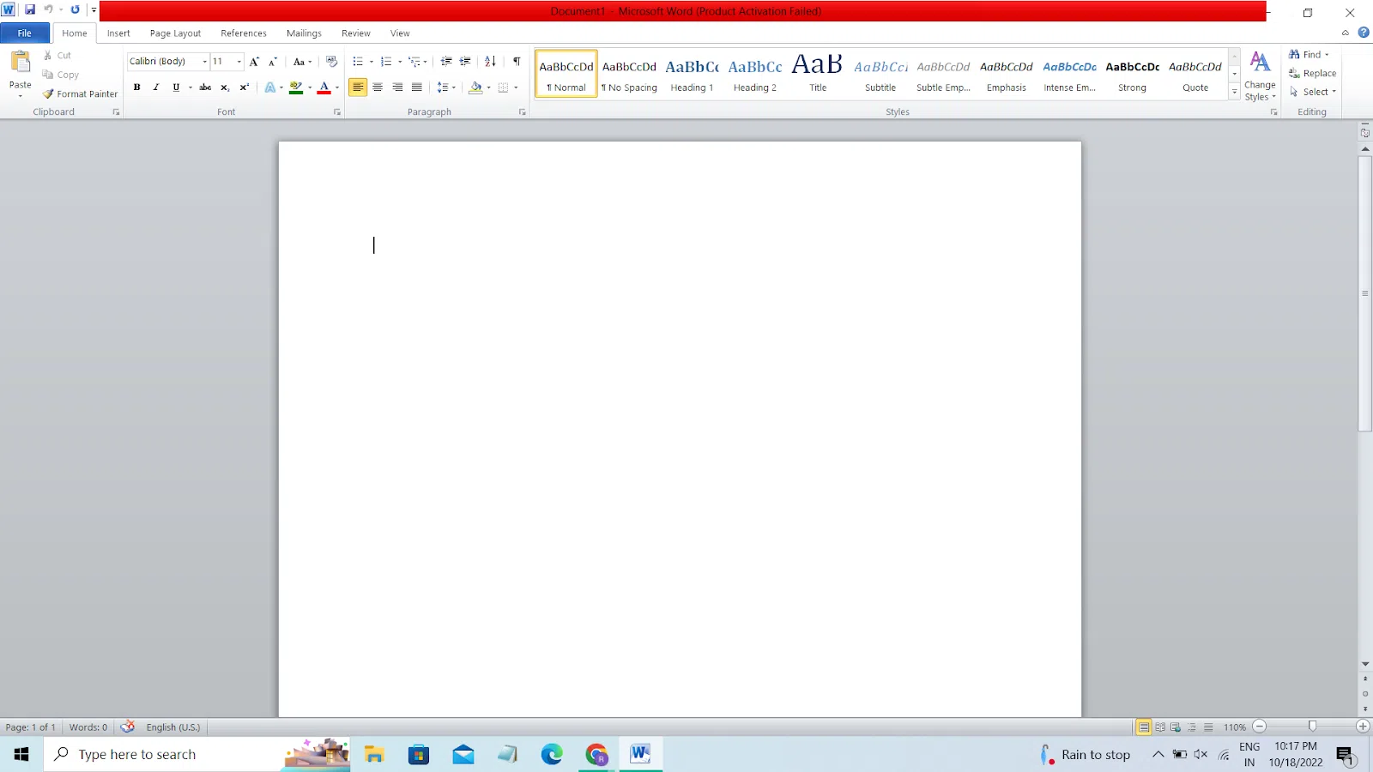Viewport: 1373px width, 772px height.
Task: Toggle bold formatting
Action: (x=136, y=87)
